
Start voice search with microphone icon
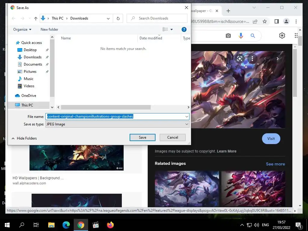241,35
